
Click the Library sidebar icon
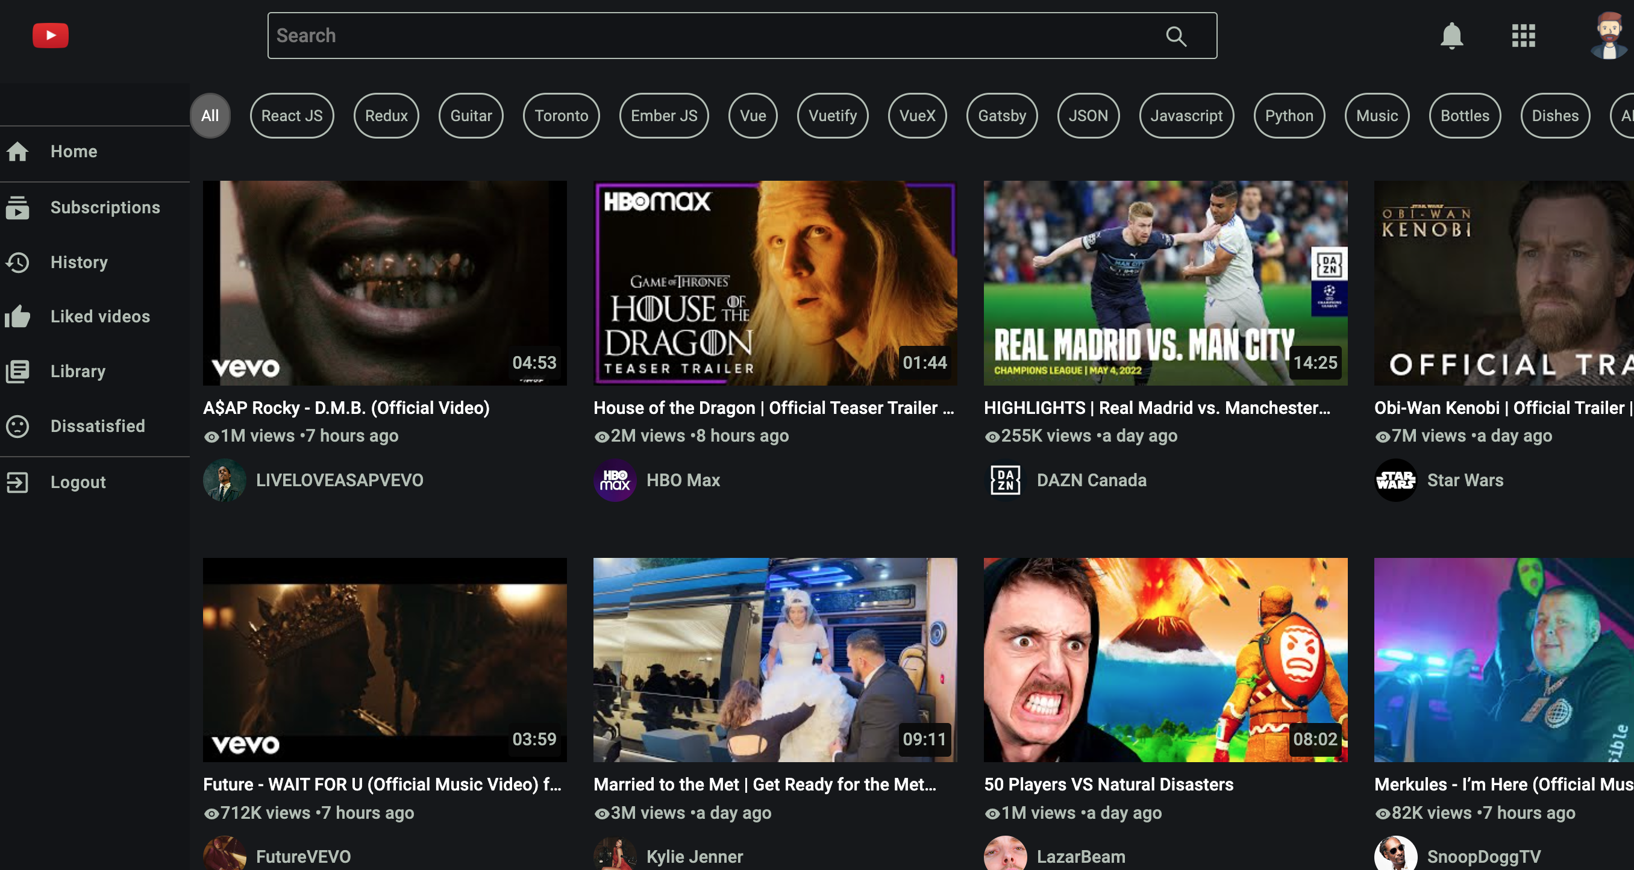tap(17, 372)
